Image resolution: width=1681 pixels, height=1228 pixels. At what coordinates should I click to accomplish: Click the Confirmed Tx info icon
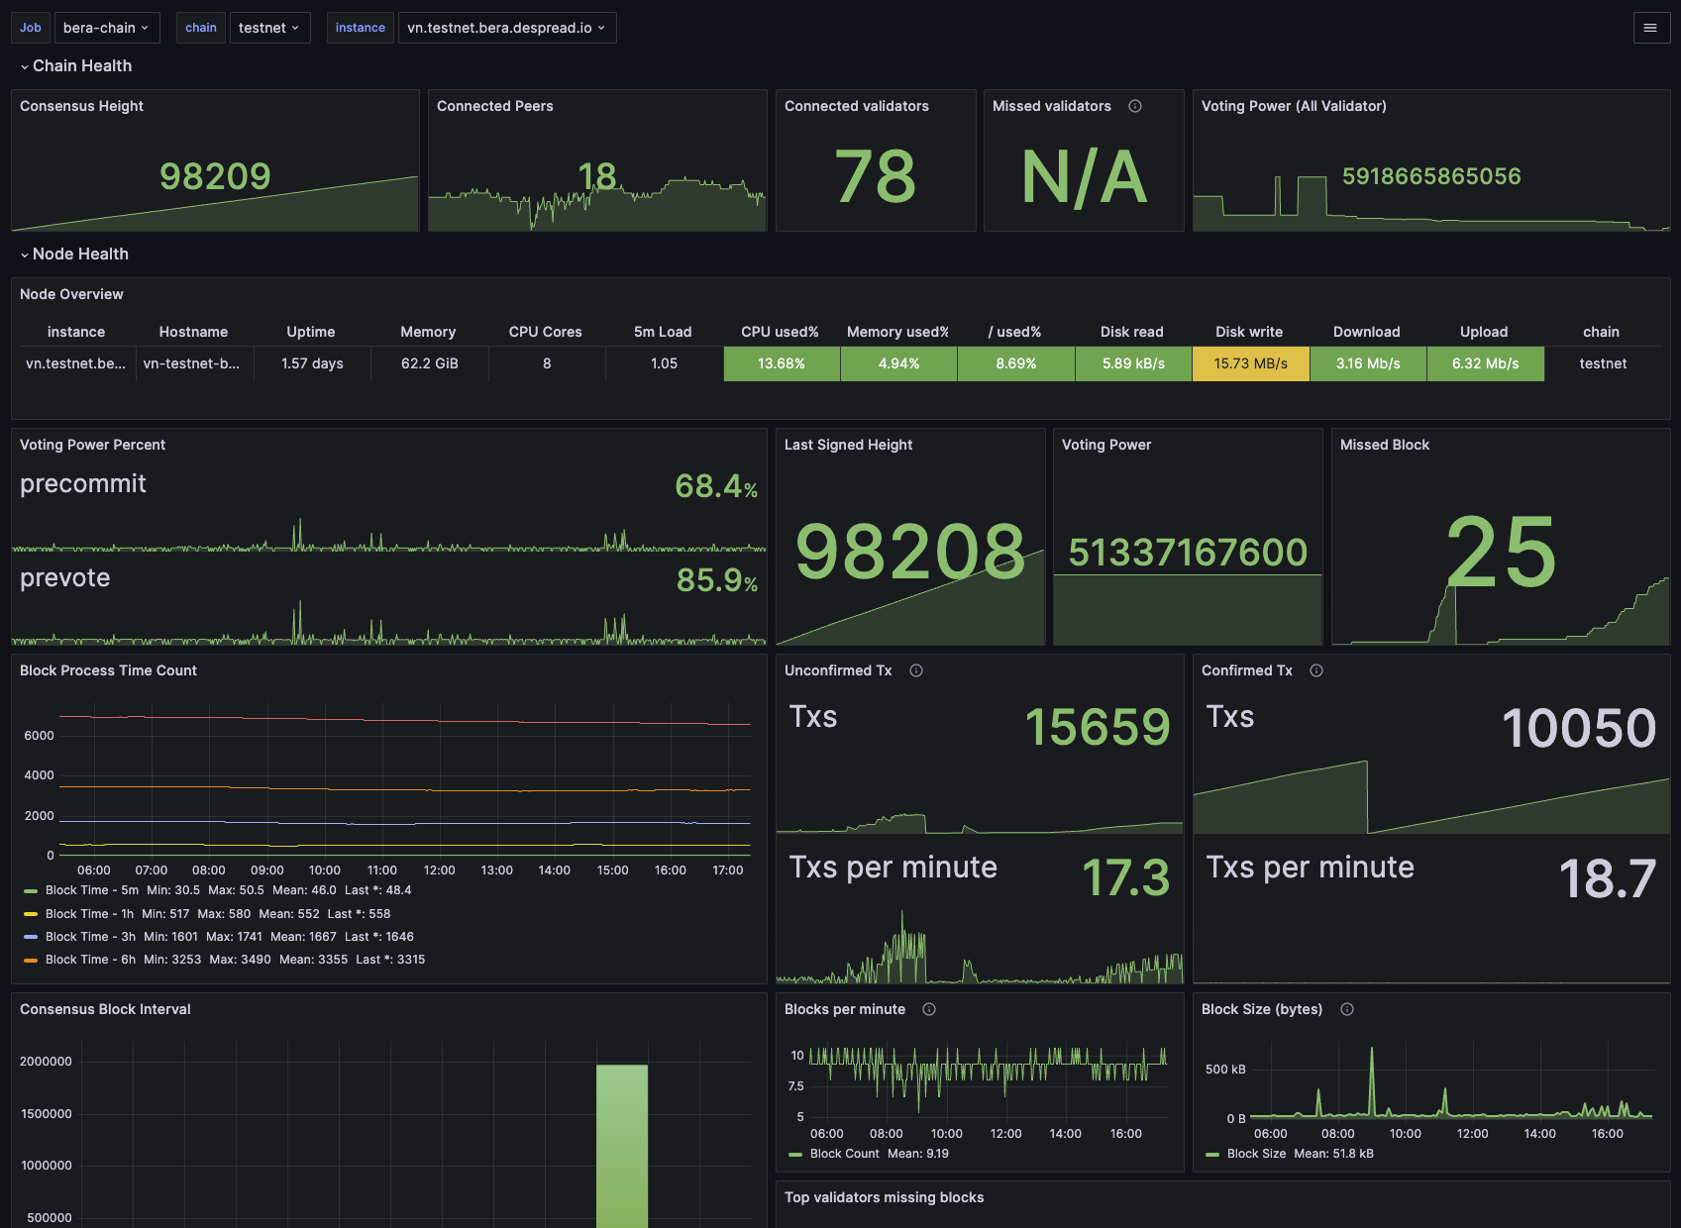coord(1316,670)
